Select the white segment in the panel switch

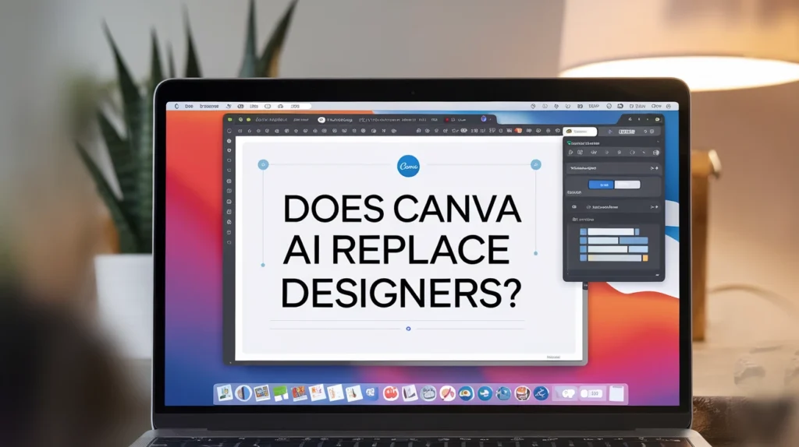tap(627, 185)
